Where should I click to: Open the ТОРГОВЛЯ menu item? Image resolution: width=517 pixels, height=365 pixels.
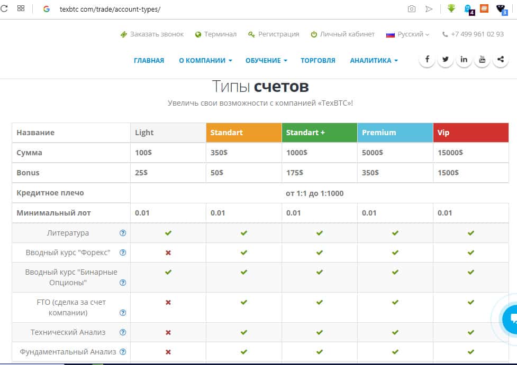coord(318,61)
